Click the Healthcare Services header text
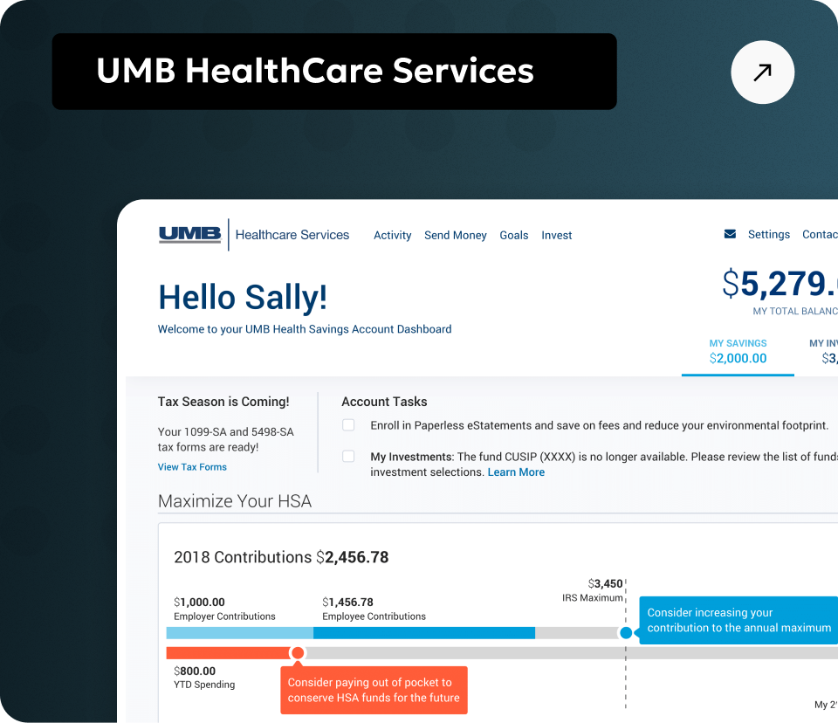 pyautogui.click(x=292, y=235)
